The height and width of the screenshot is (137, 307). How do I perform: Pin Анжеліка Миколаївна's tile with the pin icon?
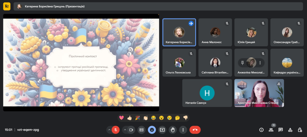point(242,63)
